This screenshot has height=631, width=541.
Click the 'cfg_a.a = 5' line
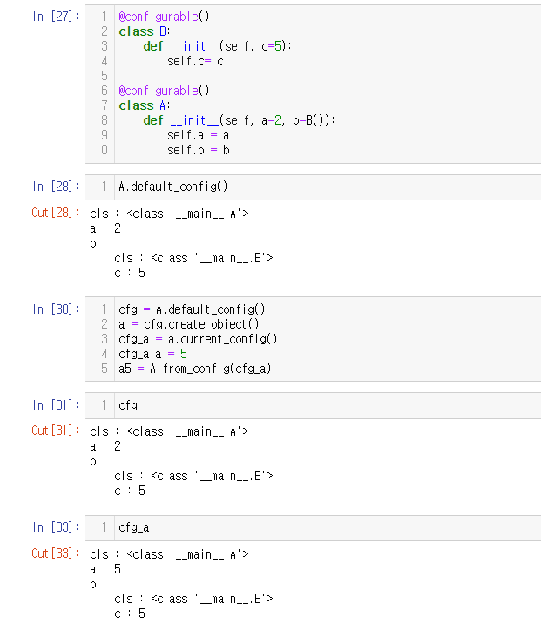[x=152, y=354]
